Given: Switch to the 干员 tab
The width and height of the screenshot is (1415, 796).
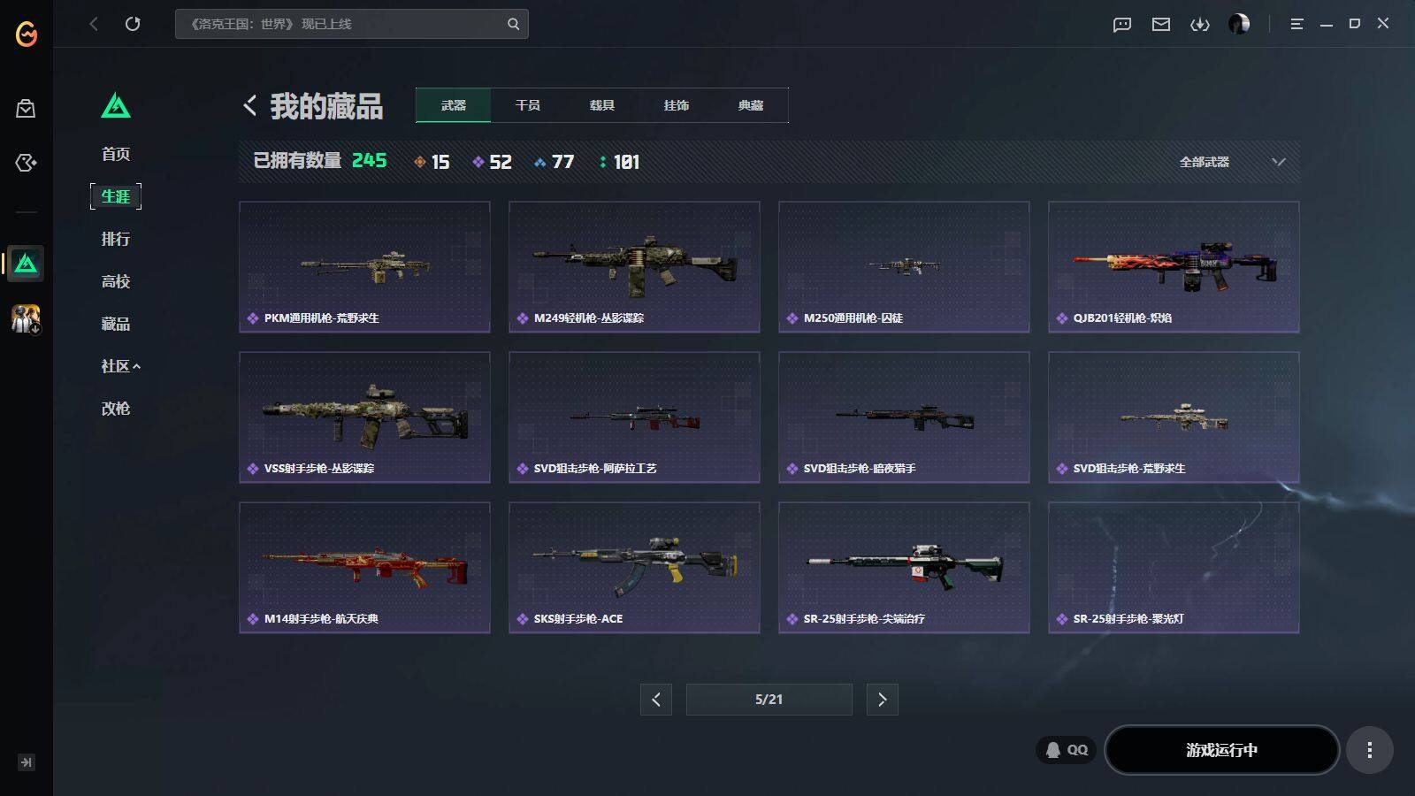Looking at the screenshot, I should pyautogui.click(x=528, y=105).
